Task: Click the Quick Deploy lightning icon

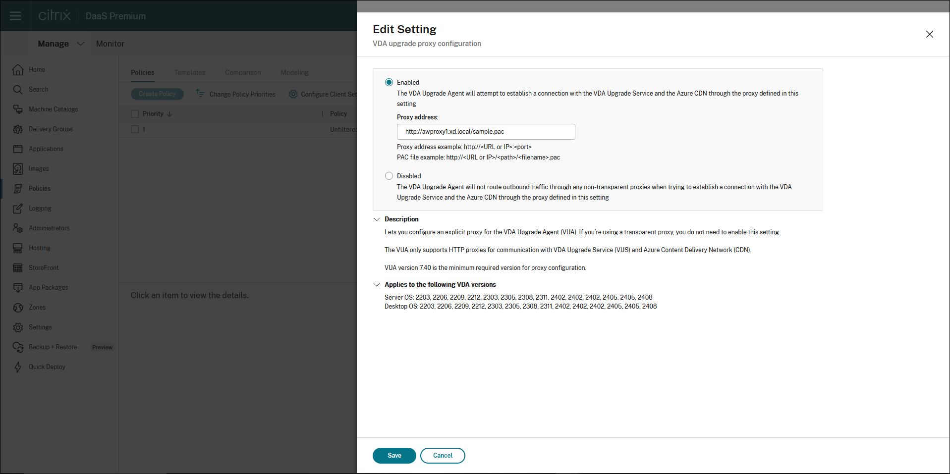Action: (x=18, y=367)
